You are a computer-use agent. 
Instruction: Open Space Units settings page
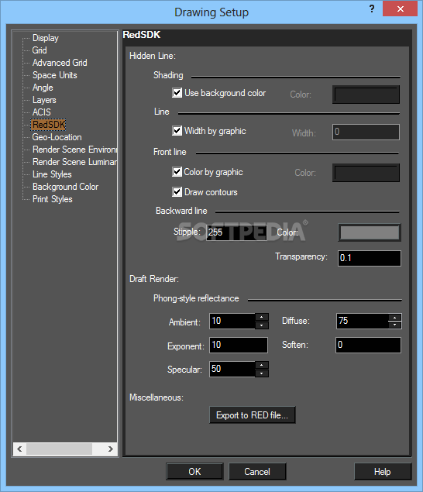54,75
